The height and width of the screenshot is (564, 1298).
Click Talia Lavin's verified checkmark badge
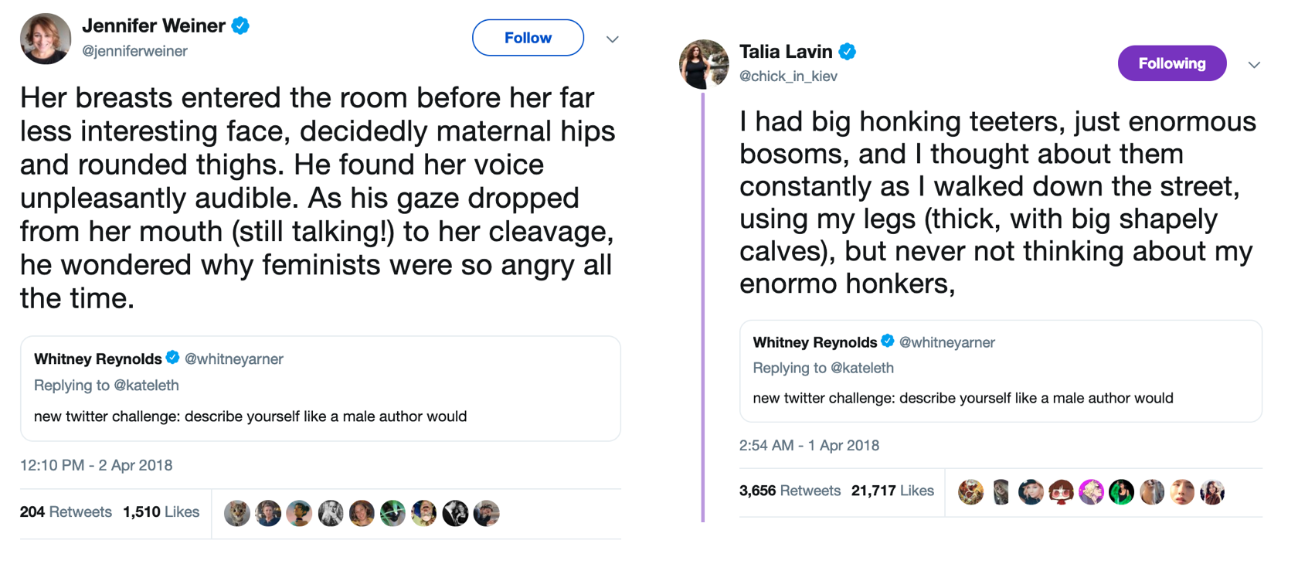click(848, 52)
